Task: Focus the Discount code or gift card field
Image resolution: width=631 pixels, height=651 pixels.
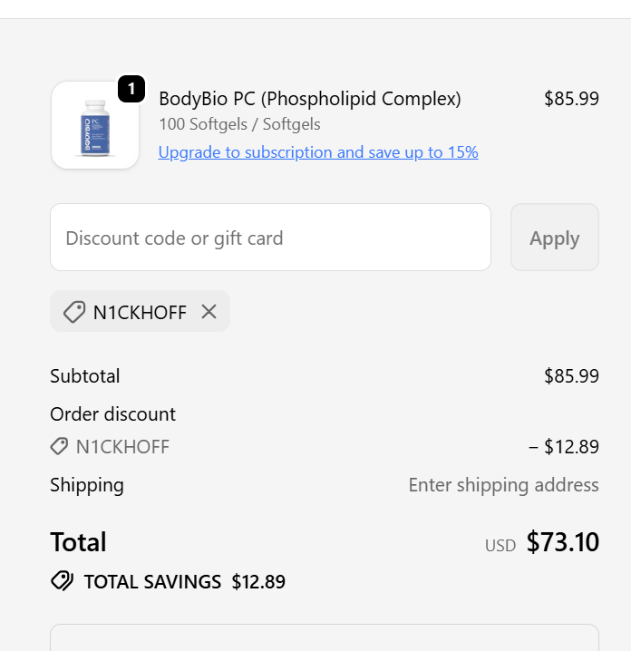Action: pyautogui.click(x=270, y=238)
